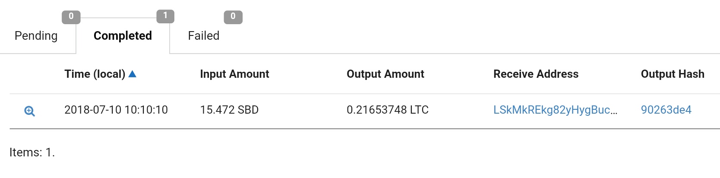Click the ellipsis of truncated receive address

614,112
